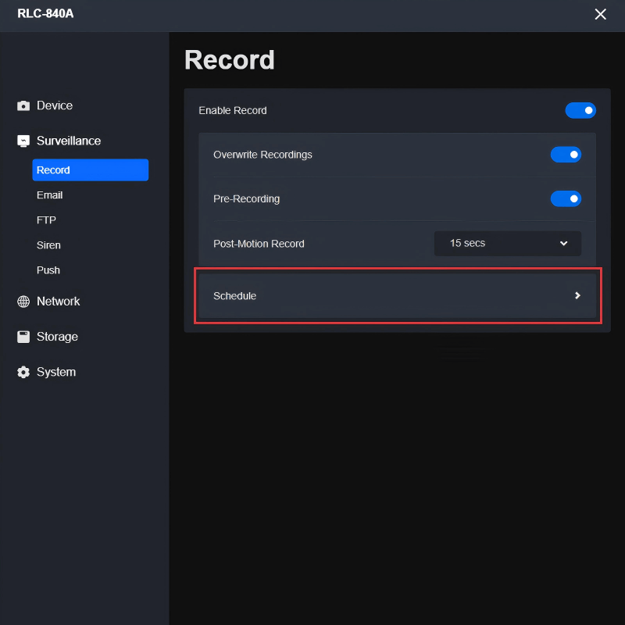Click the Network globe icon
The width and height of the screenshot is (625, 625).
[23, 302]
